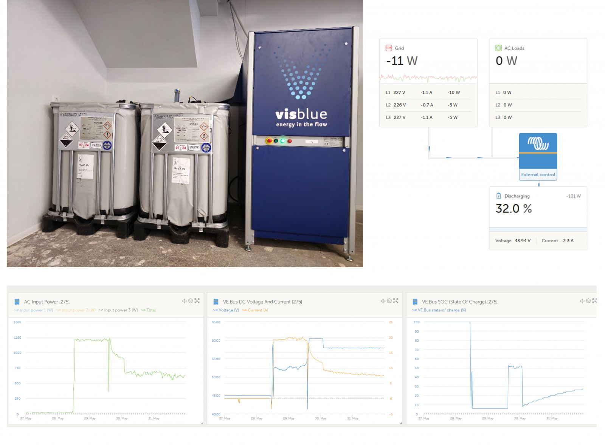Click the Grid card icon
Screen dimensions: 605x445
pyautogui.click(x=389, y=48)
